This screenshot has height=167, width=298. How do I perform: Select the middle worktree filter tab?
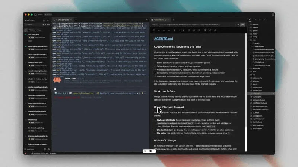pos(32,30)
